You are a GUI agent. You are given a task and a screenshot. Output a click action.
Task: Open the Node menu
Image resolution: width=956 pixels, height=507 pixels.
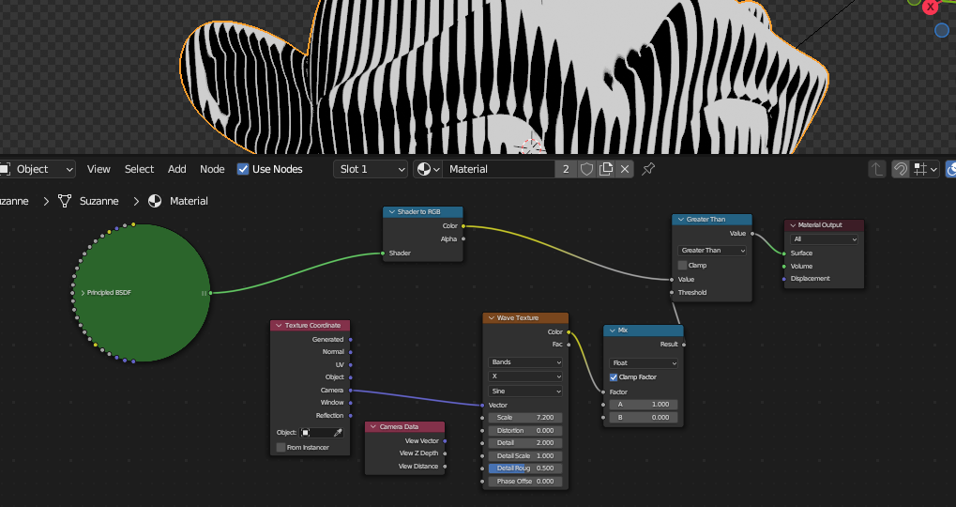click(x=212, y=169)
